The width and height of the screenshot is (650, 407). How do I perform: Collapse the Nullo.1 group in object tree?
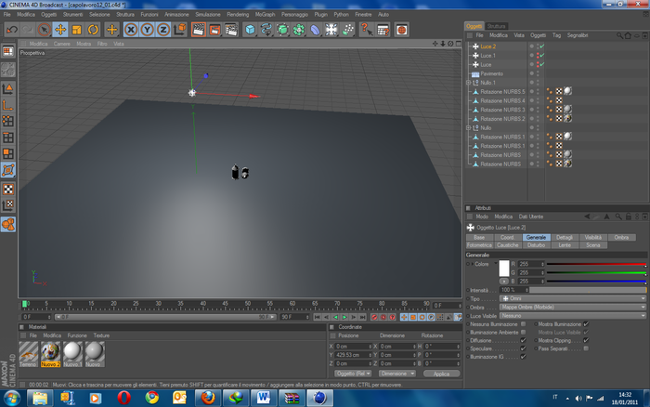[468, 83]
